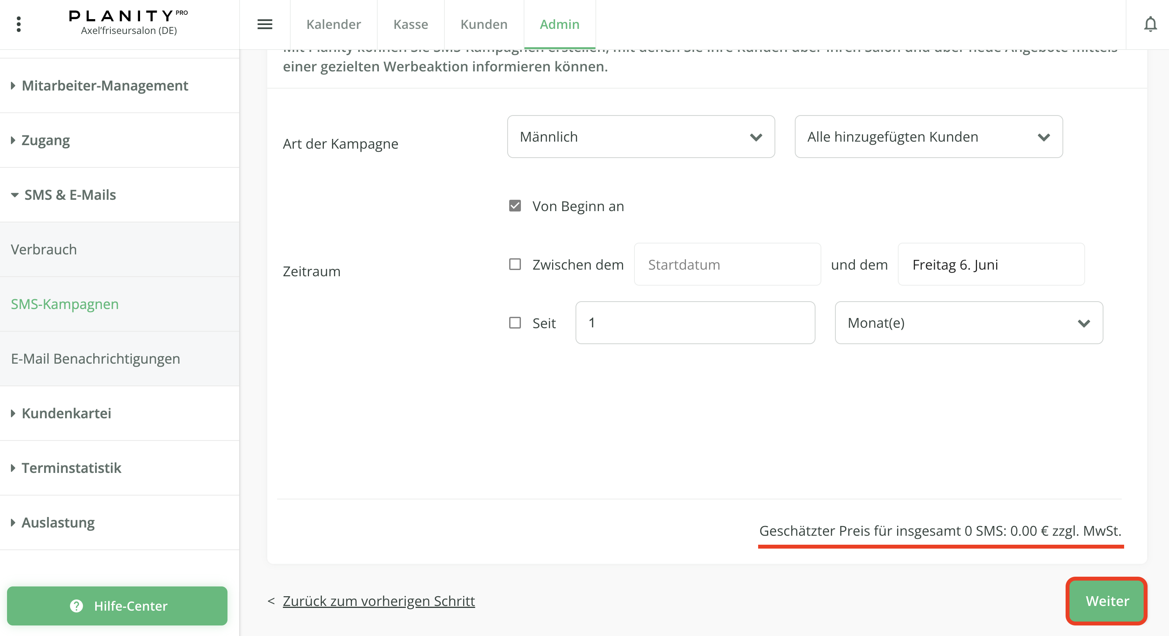Open the notifications bell

[x=1150, y=24]
